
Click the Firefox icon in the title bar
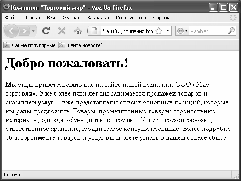(6, 7)
